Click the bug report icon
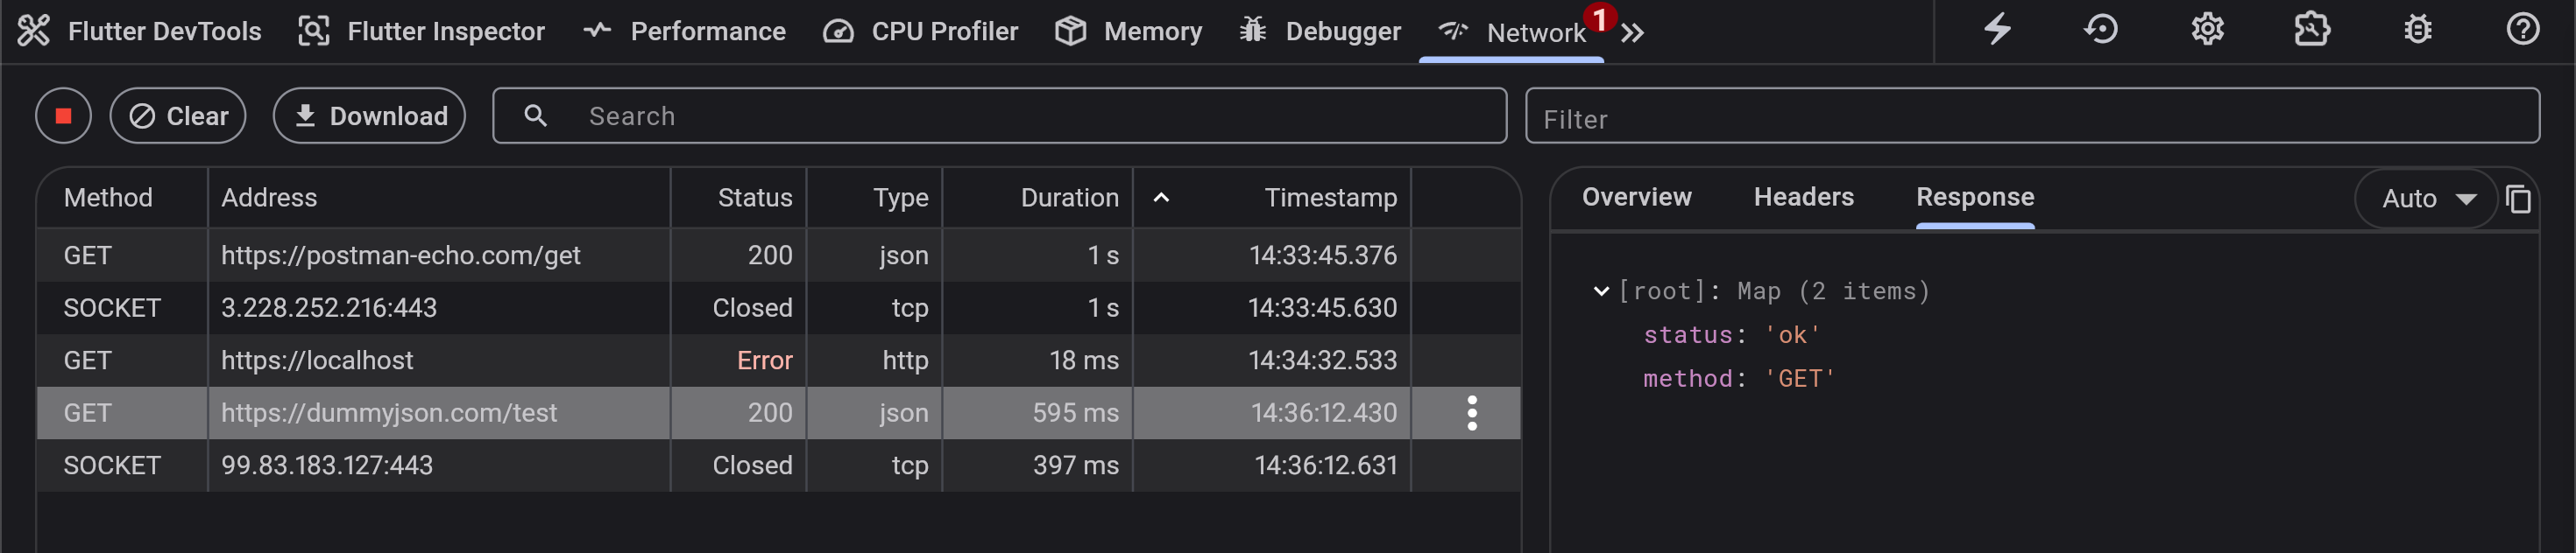 point(2417,29)
